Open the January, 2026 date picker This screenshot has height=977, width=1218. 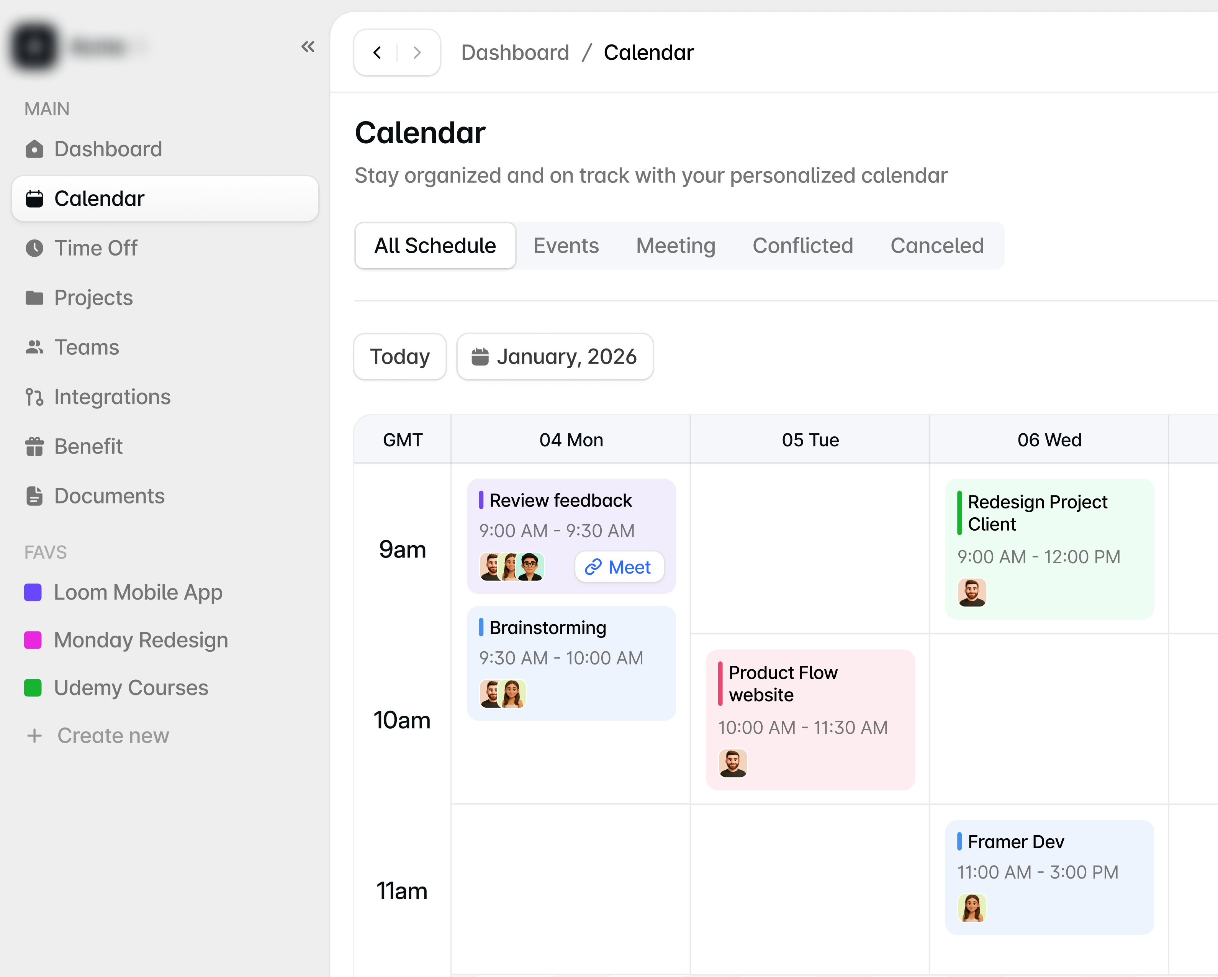(555, 357)
